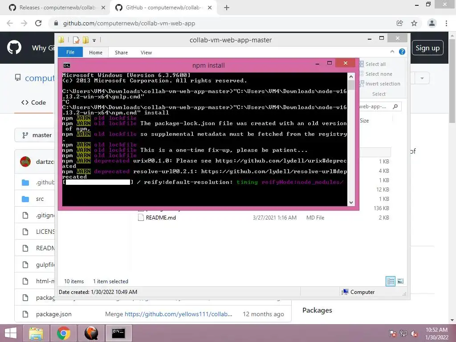This screenshot has width=456, height=342.
Task: Click the Share this page icon
Action: tap(400, 23)
